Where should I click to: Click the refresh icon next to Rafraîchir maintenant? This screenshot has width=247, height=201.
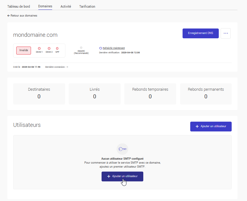pyautogui.click(x=101, y=48)
